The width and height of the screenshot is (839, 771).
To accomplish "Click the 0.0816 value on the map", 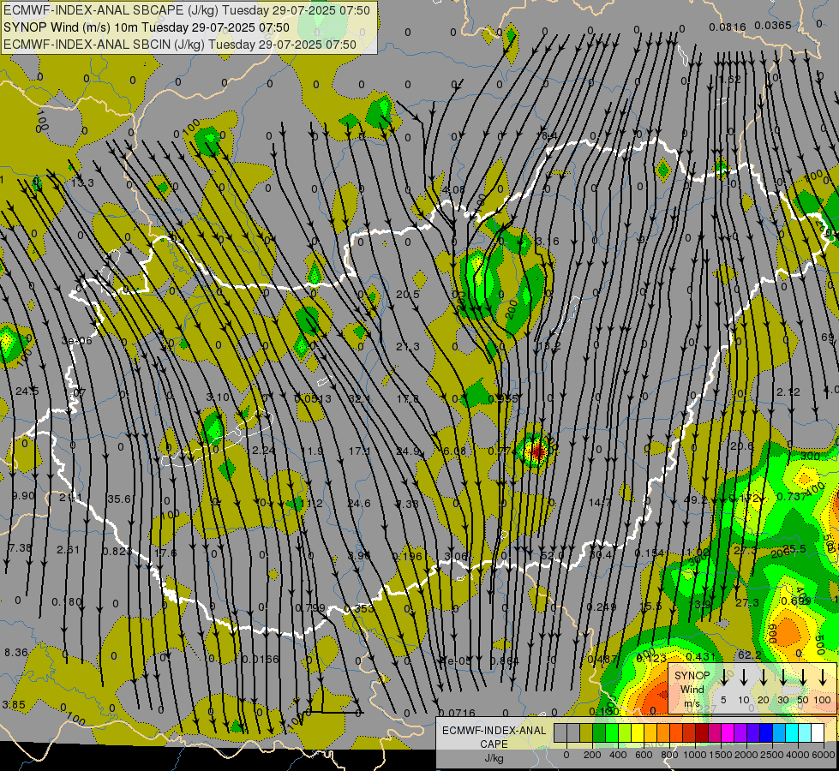I will pyautogui.click(x=728, y=27).
